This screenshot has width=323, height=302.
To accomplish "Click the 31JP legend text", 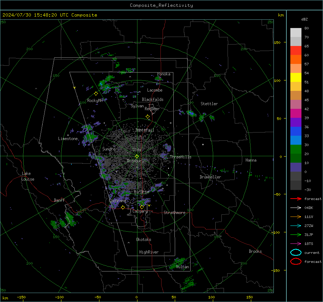I will [x=309, y=234].
